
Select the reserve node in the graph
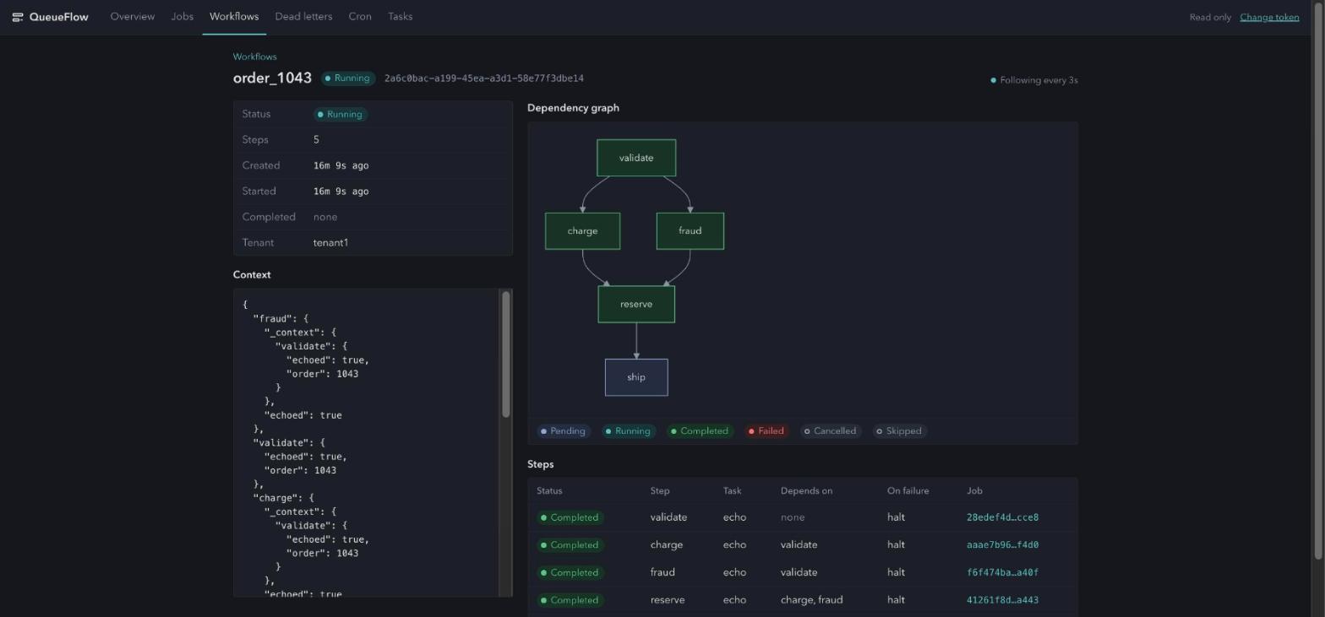[x=636, y=304]
